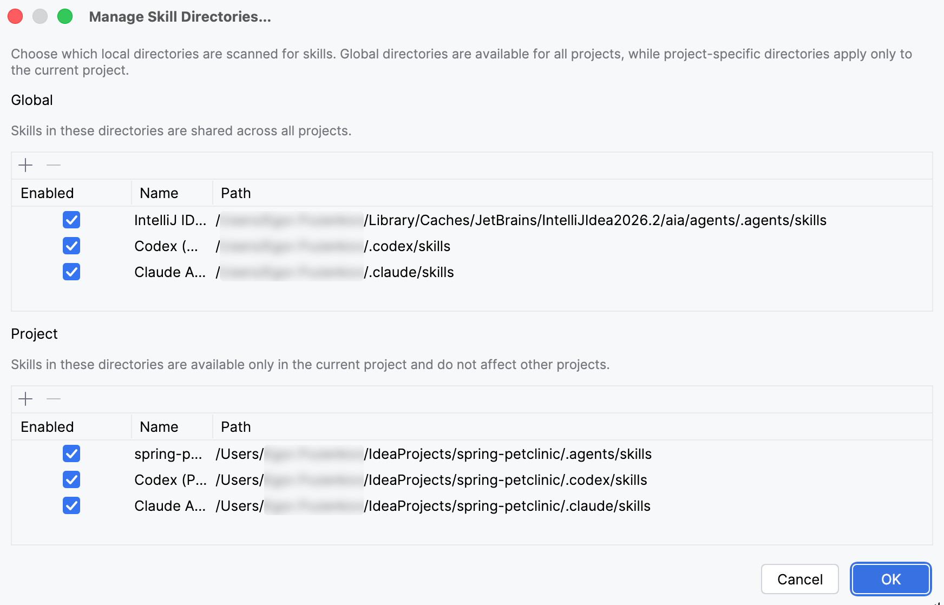Add a new Project skill directory
This screenshot has width=944, height=605.
(25, 399)
